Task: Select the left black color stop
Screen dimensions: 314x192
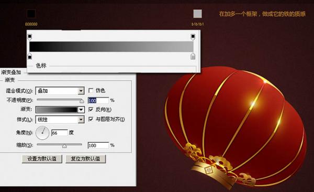Action: click(30, 57)
